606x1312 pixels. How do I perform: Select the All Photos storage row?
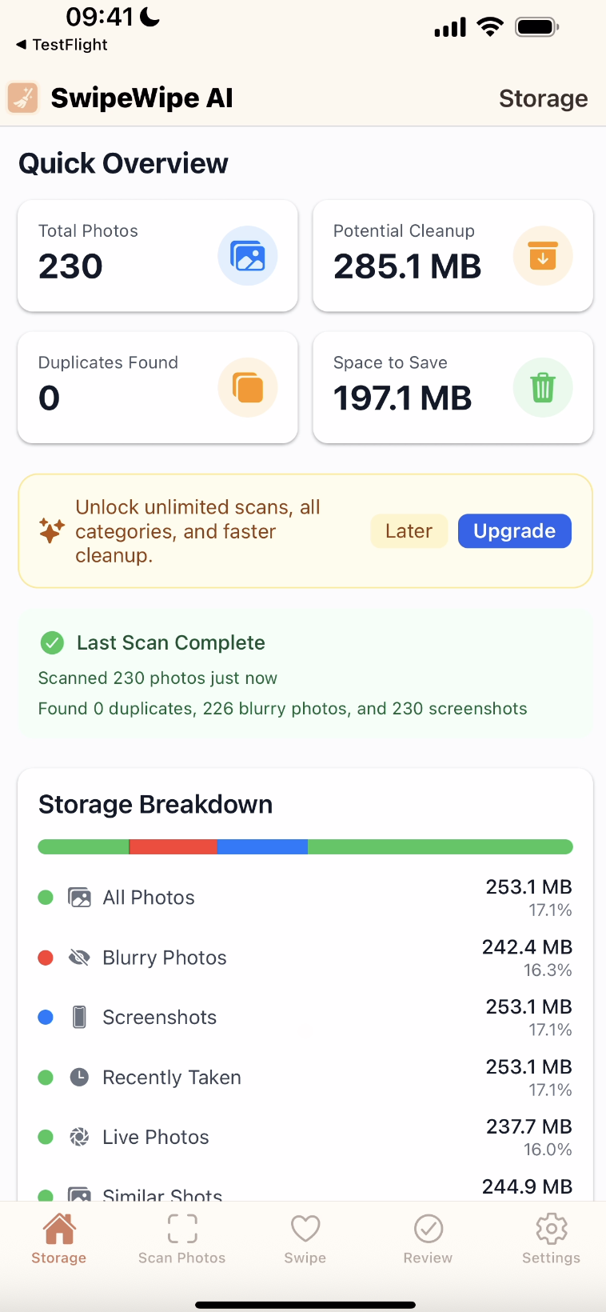click(x=305, y=898)
